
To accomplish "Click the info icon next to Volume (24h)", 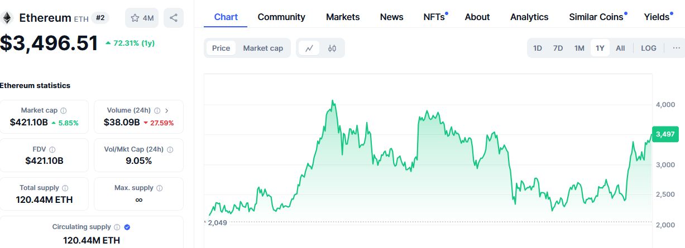I will point(157,110).
